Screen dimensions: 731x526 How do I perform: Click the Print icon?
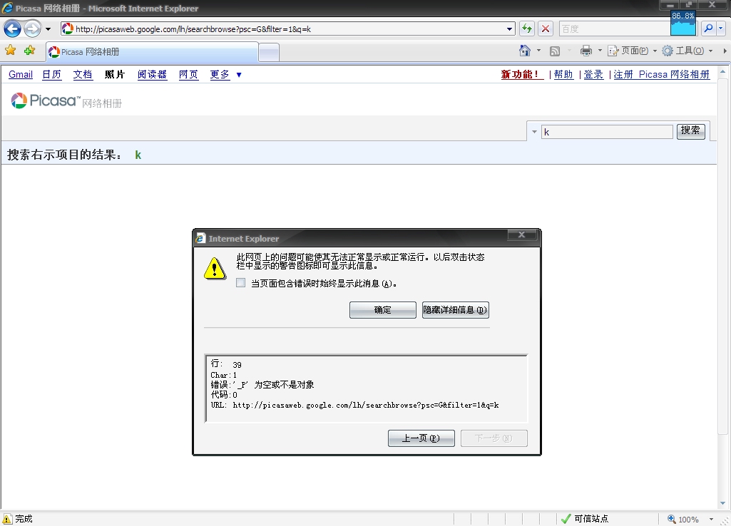click(x=586, y=51)
